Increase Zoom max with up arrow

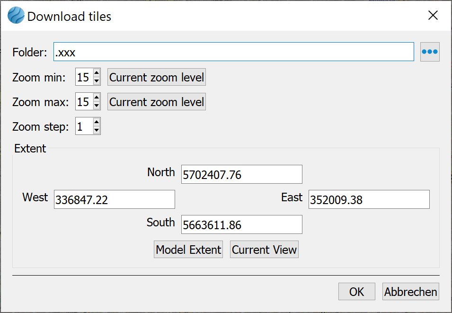pyautogui.click(x=97, y=98)
